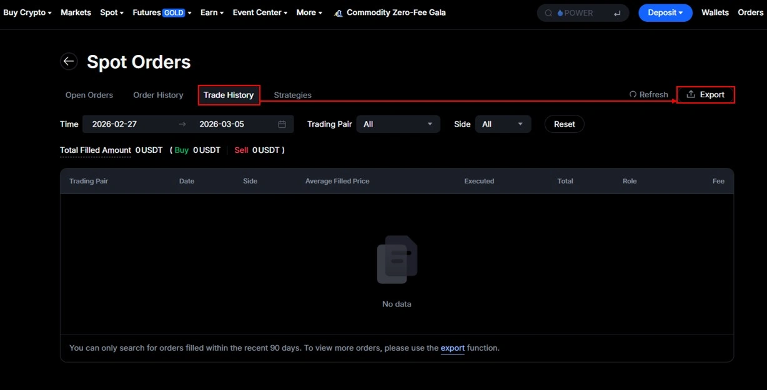
Task: Click the Date column header
Action: pyautogui.click(x=187, y=181)
